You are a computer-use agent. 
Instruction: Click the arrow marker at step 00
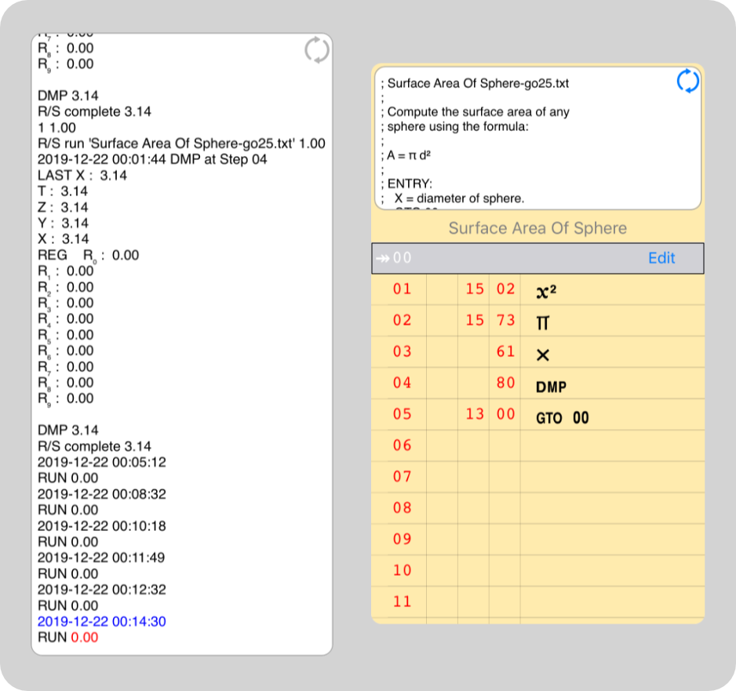click(384, 258)
